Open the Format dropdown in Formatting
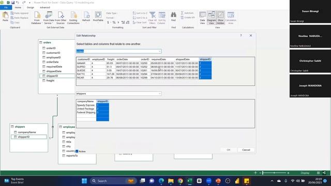The width and height of the screenshot is (331, 186). point(110,18)
